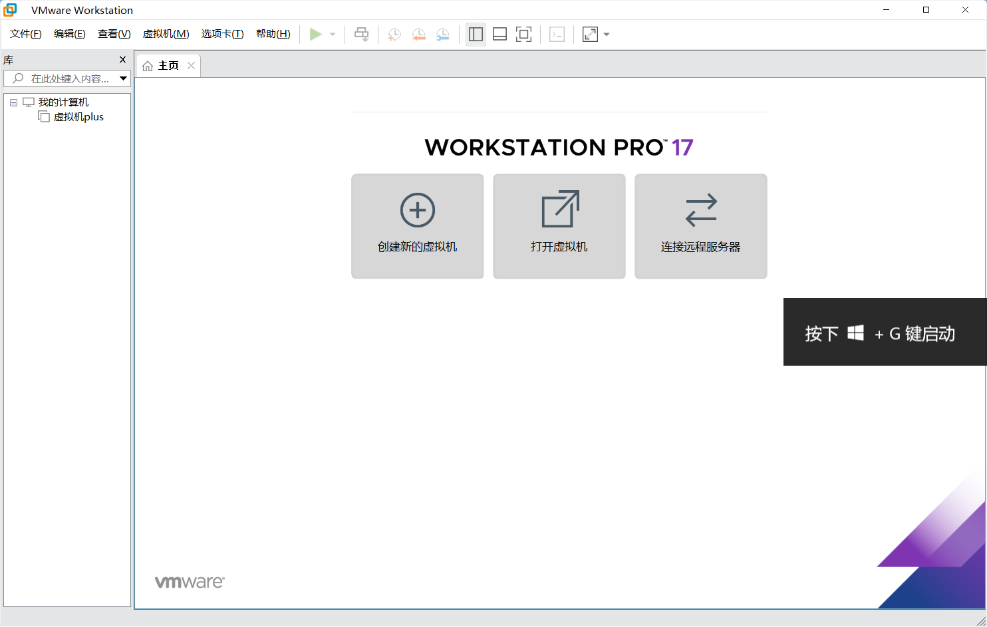Click the home icon on 主页 tab

[148, 66]
